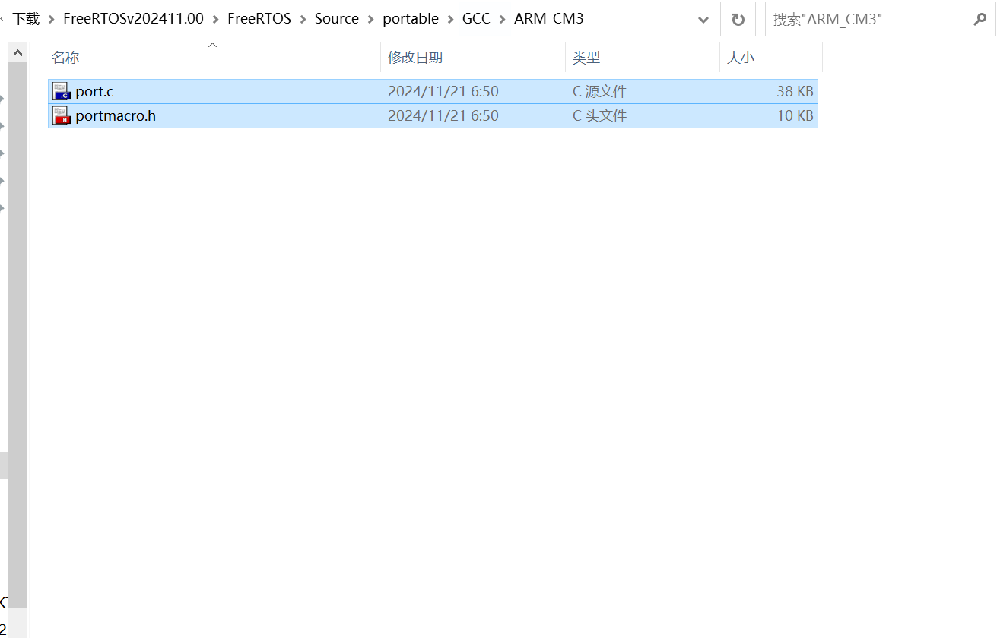Select the port.c file icon

[62, 91]
